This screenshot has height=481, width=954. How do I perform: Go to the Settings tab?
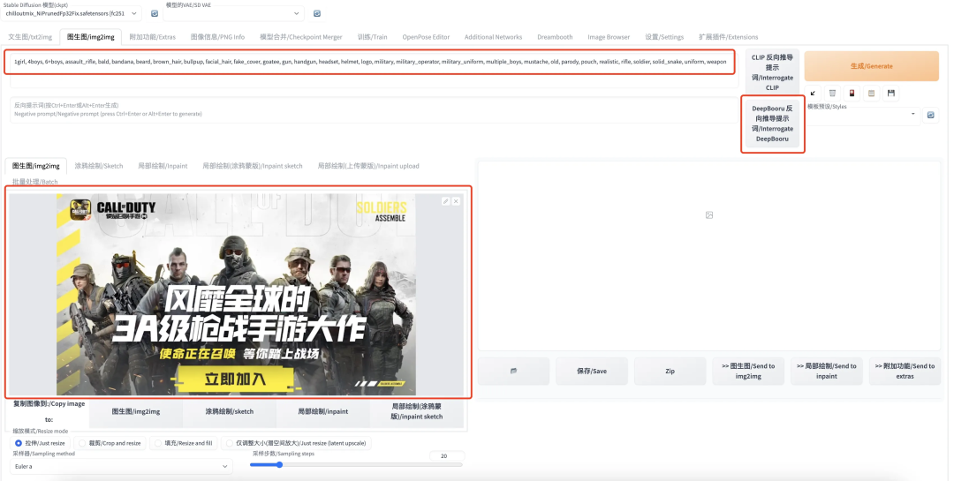(664, 36)
